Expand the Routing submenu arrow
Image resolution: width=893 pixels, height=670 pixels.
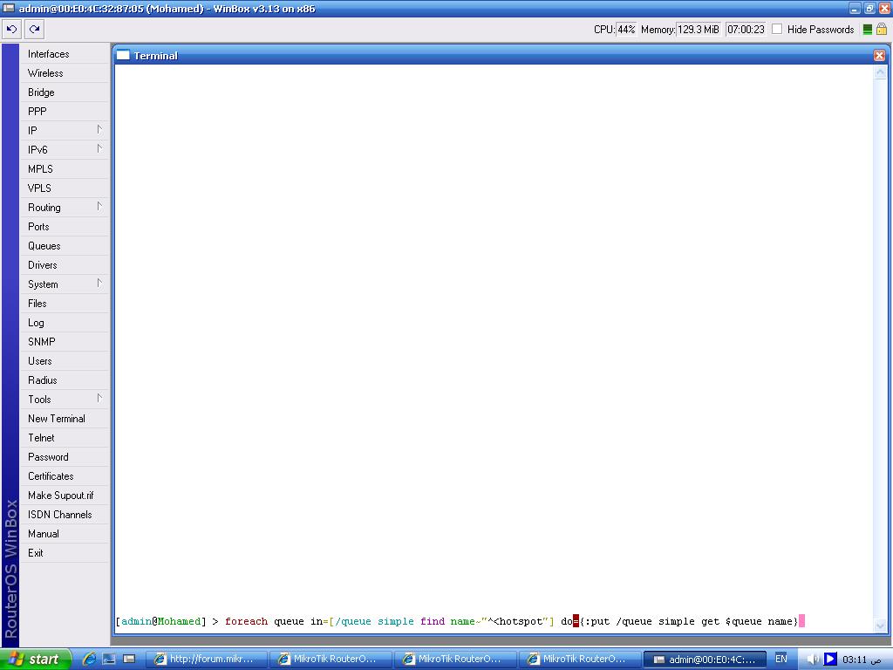[x=99, y=207]
